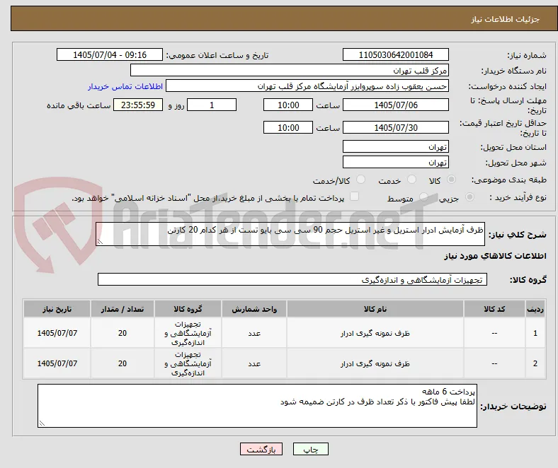The image size is (558, 468).
Task: Click the نام کالا column header
Action: click(x=375, y=309)
